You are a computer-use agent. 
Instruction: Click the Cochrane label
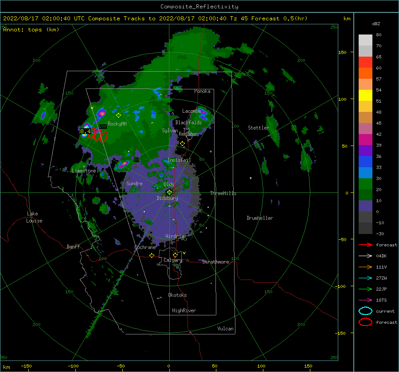coord(145,247)
